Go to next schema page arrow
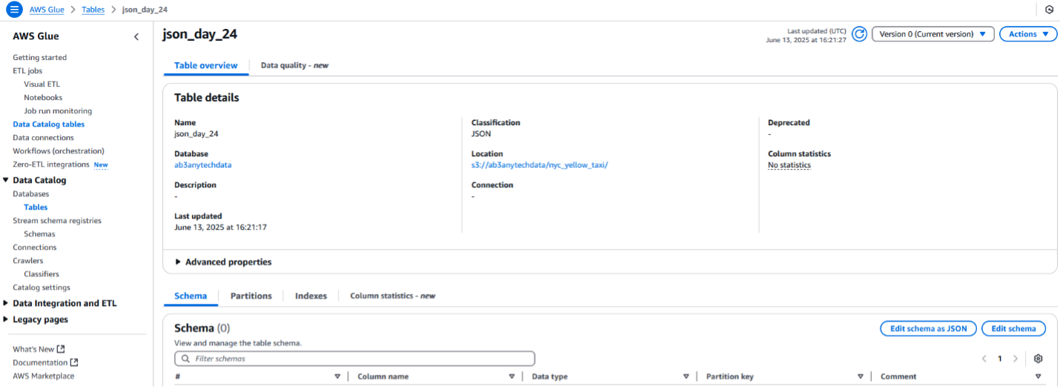Screen dimensions: 1060x389 point(1016,359)
